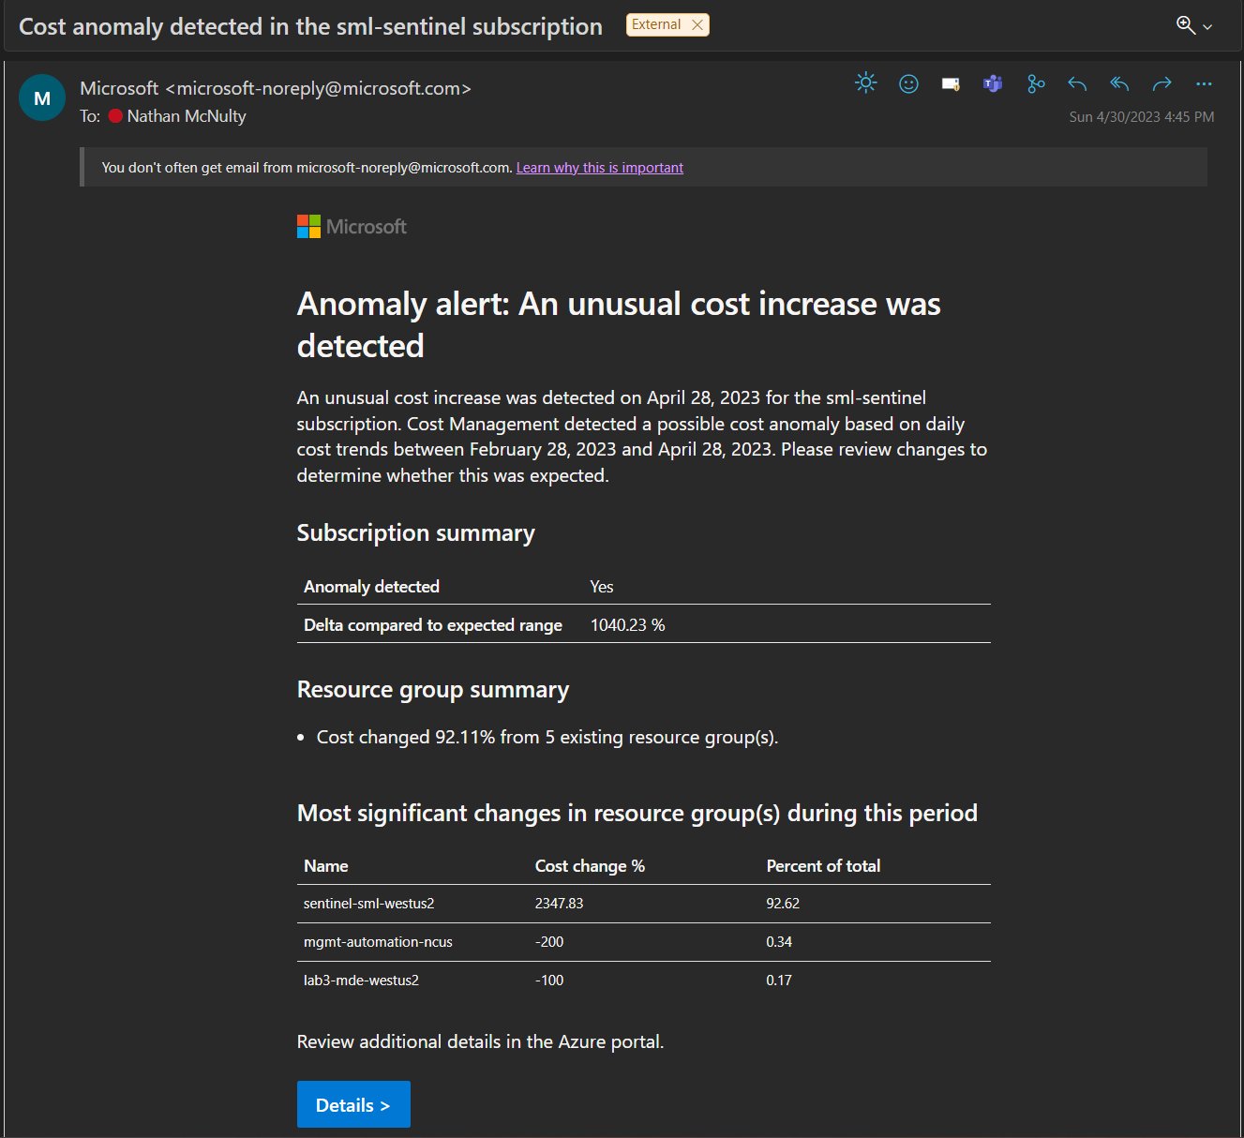1244x1138 pixels.
Task: Click 'Review additional details in the Azure portal'
Action: (480, 1041)
